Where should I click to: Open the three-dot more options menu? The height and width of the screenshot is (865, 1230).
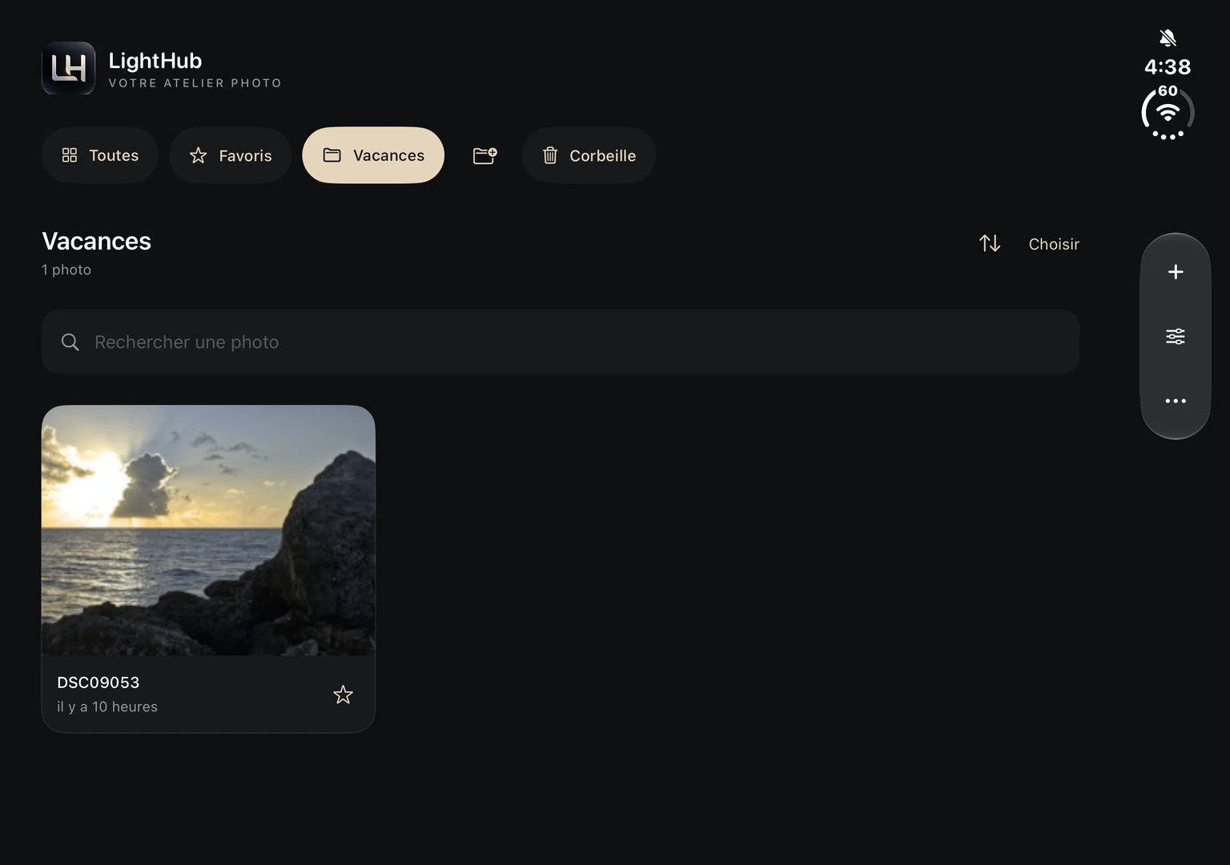1176,401
